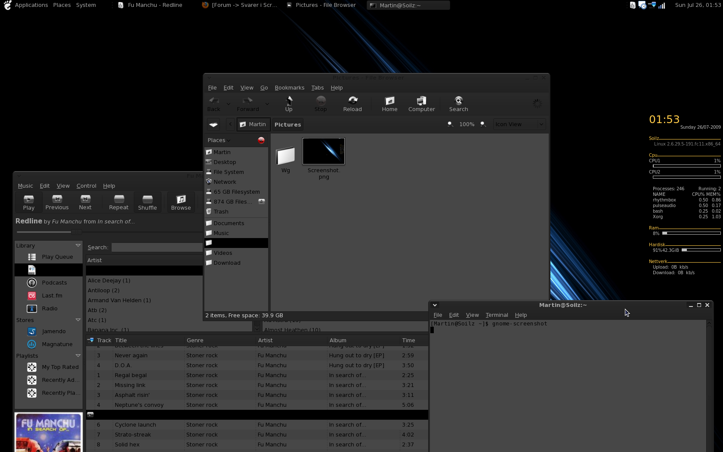
Task: Click the Rhythmbox search field
Action: click(x=157, y=247)
